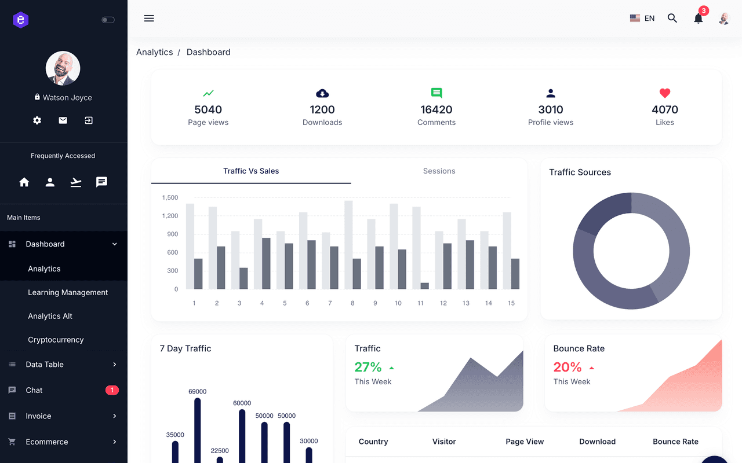This screenshot has width=742, height=463.
Task: Open the mail envelope icon
Action: pos(63,120)
